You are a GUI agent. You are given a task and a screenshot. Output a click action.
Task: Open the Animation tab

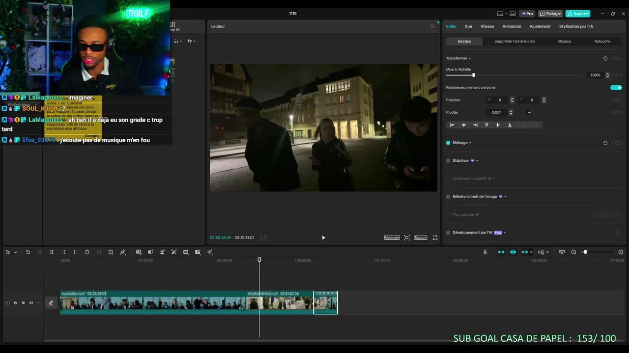(x=512, y=26)
